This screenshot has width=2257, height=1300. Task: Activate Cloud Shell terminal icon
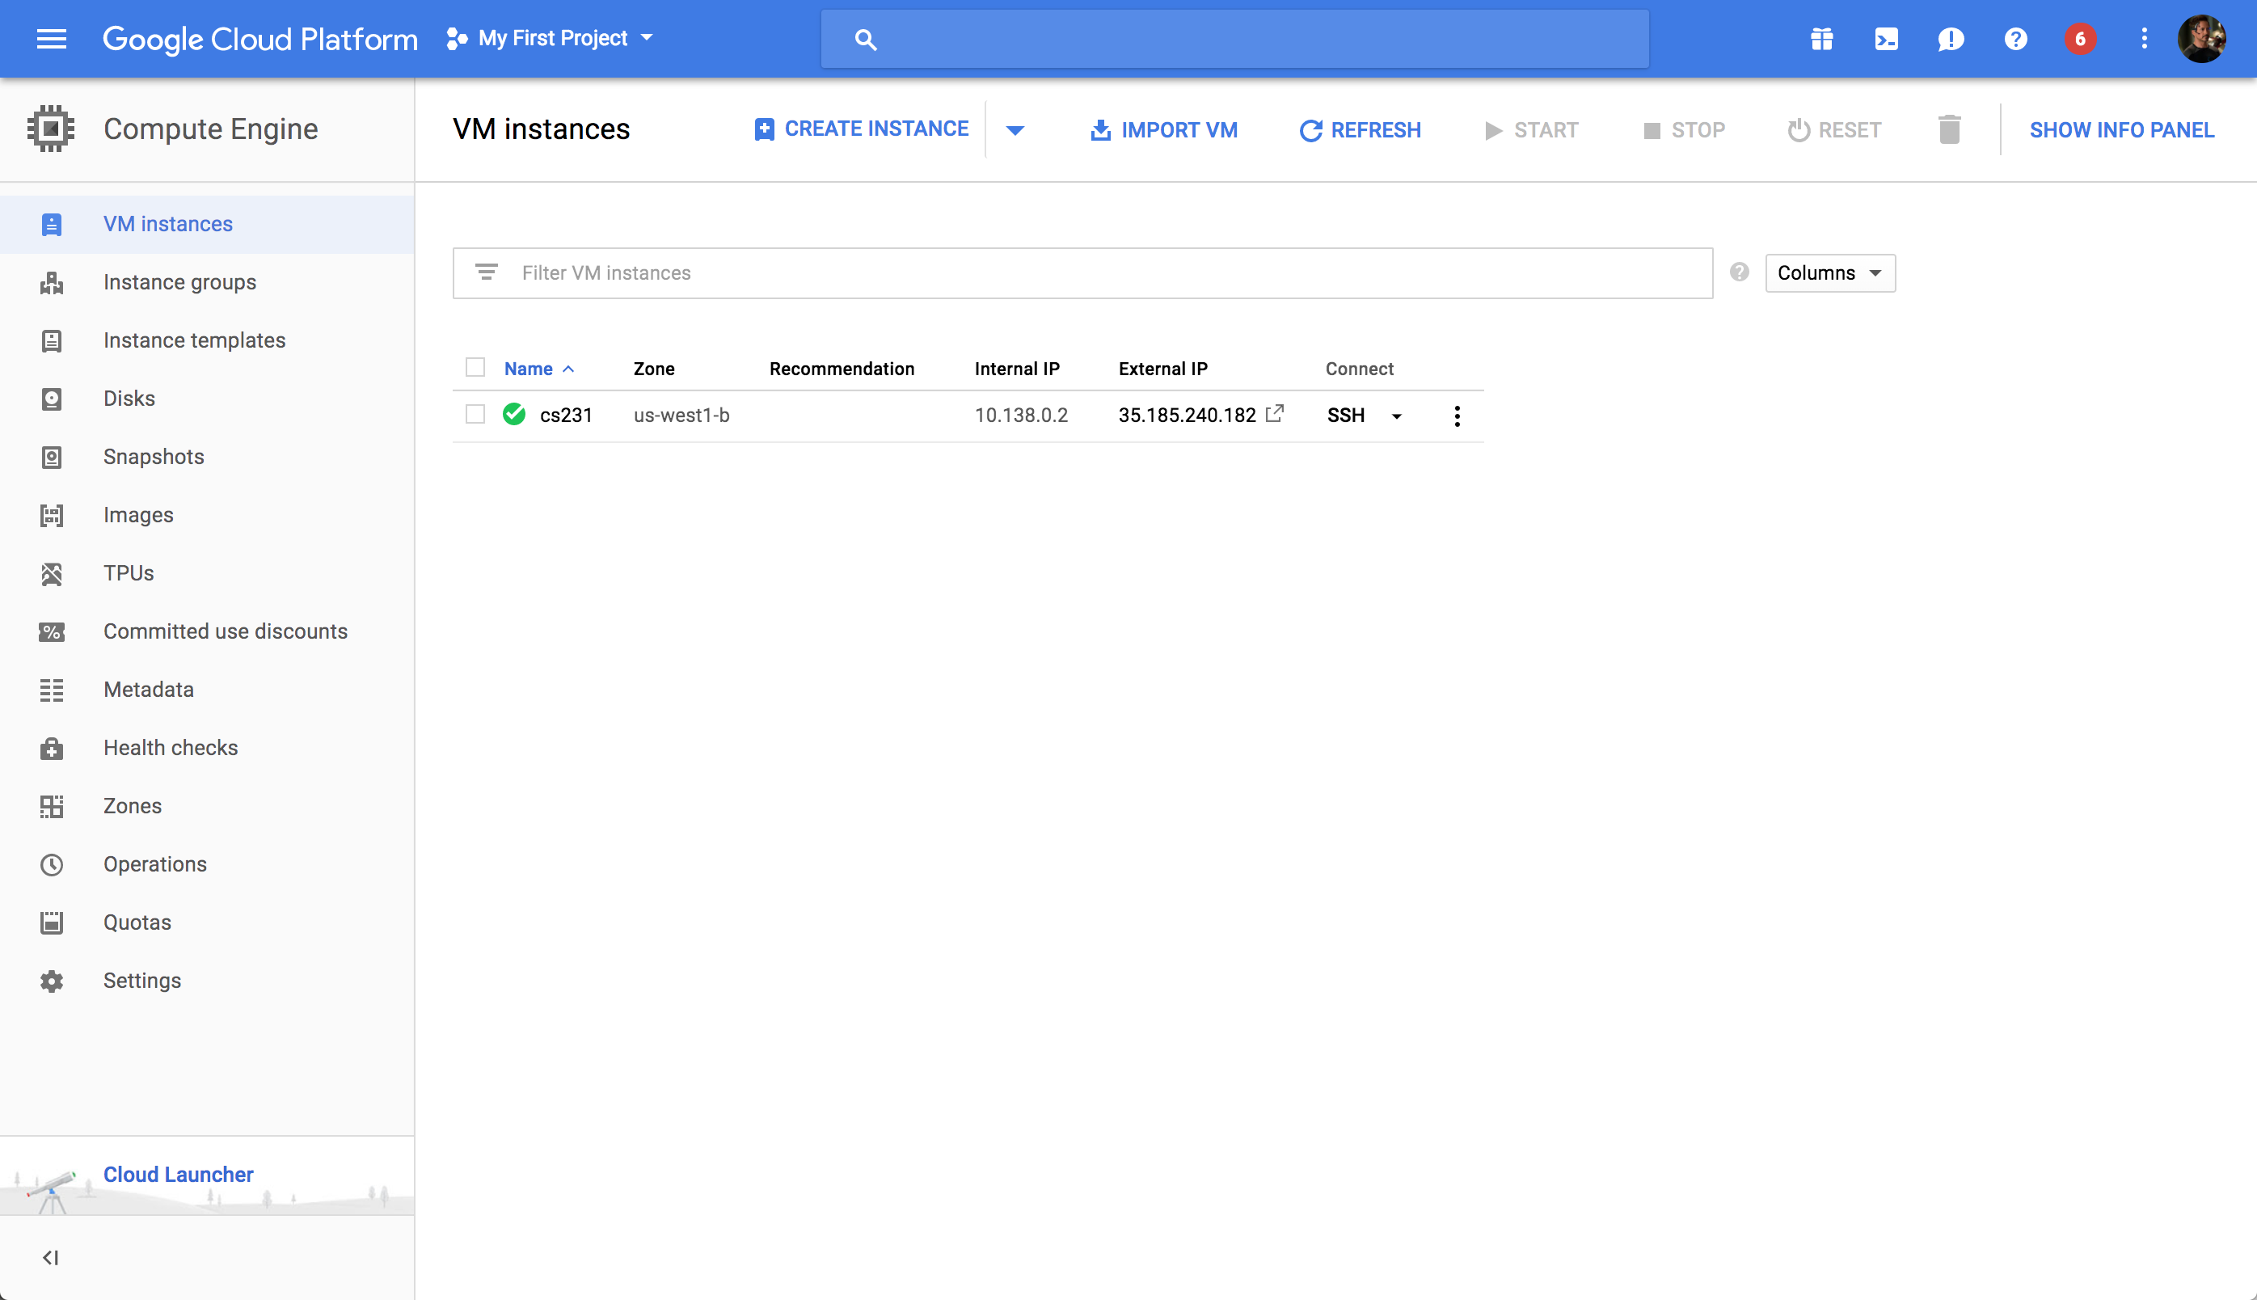pyautogui.click(x=1887, y=40)
